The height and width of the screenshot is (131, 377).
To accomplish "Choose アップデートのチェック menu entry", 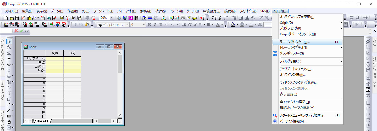I will tap(307, 69).
